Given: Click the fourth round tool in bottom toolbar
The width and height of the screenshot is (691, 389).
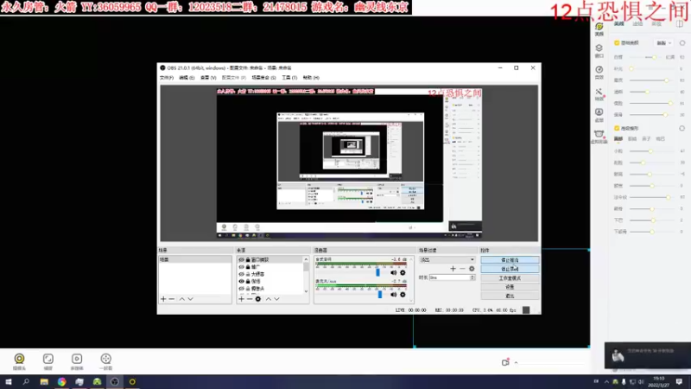Looking at the screenshot, I should click(105, 361).
